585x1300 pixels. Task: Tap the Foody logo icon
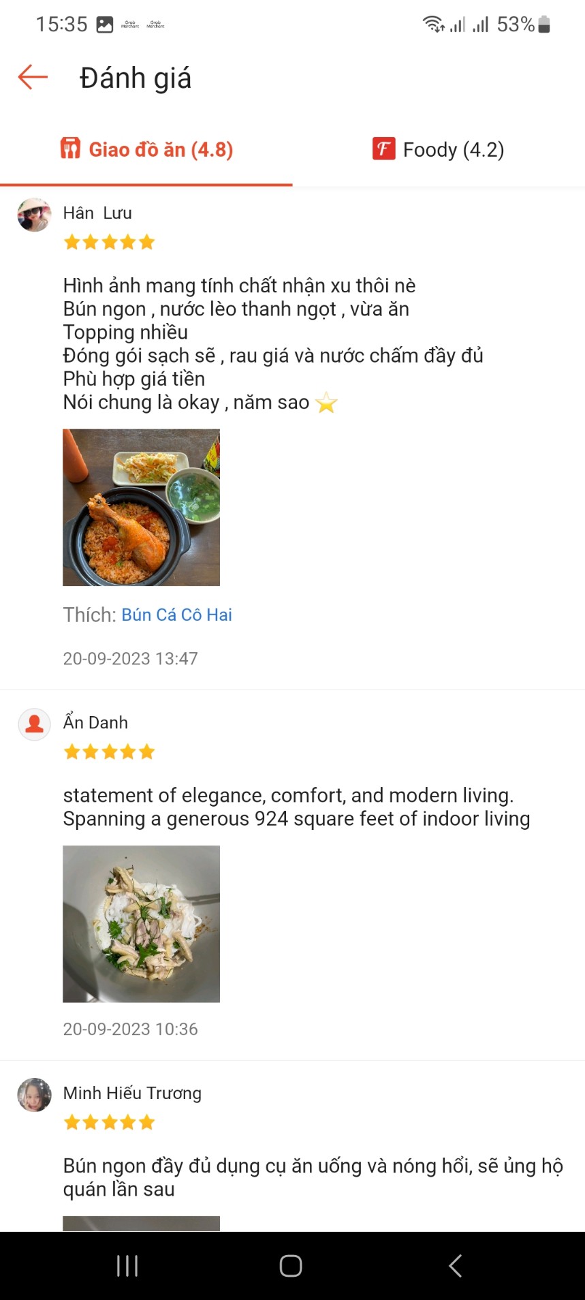point(383,149)
